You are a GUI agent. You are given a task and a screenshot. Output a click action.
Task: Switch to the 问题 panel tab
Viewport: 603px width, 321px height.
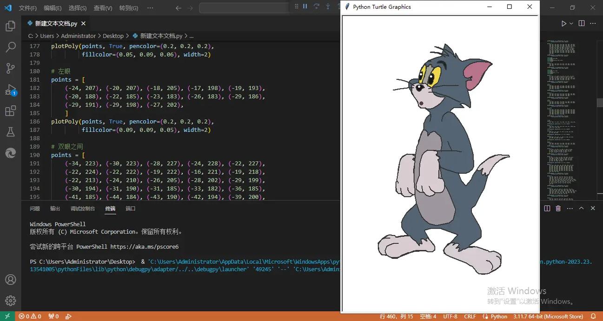[x=35, y=209]
